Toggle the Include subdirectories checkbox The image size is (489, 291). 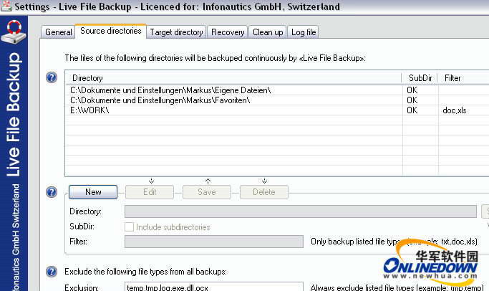tap(129, 227)
